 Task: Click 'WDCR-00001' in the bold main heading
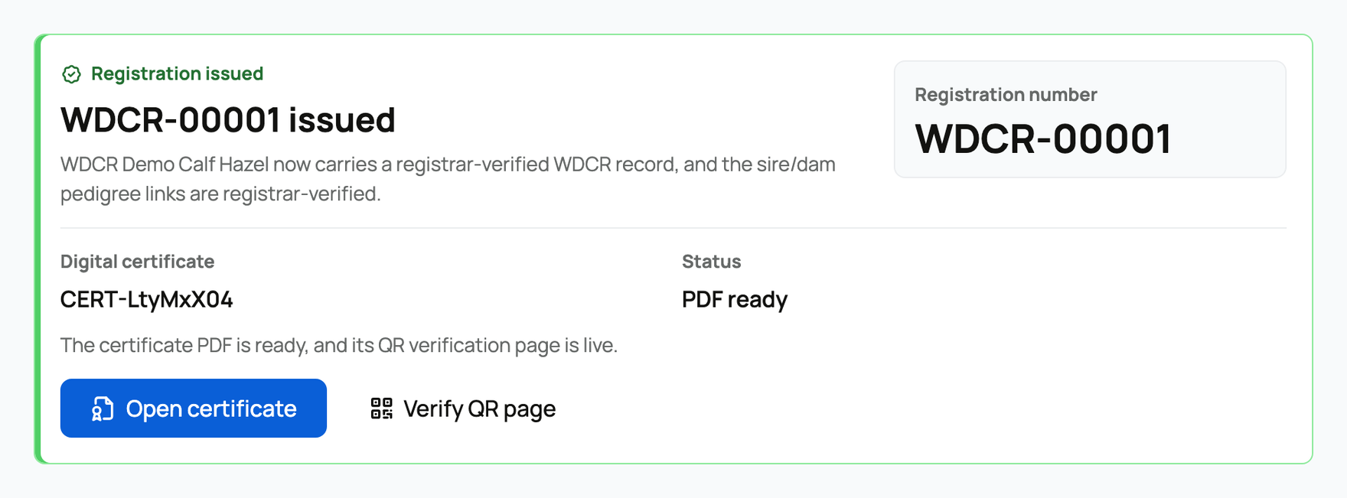coord(171,120)
